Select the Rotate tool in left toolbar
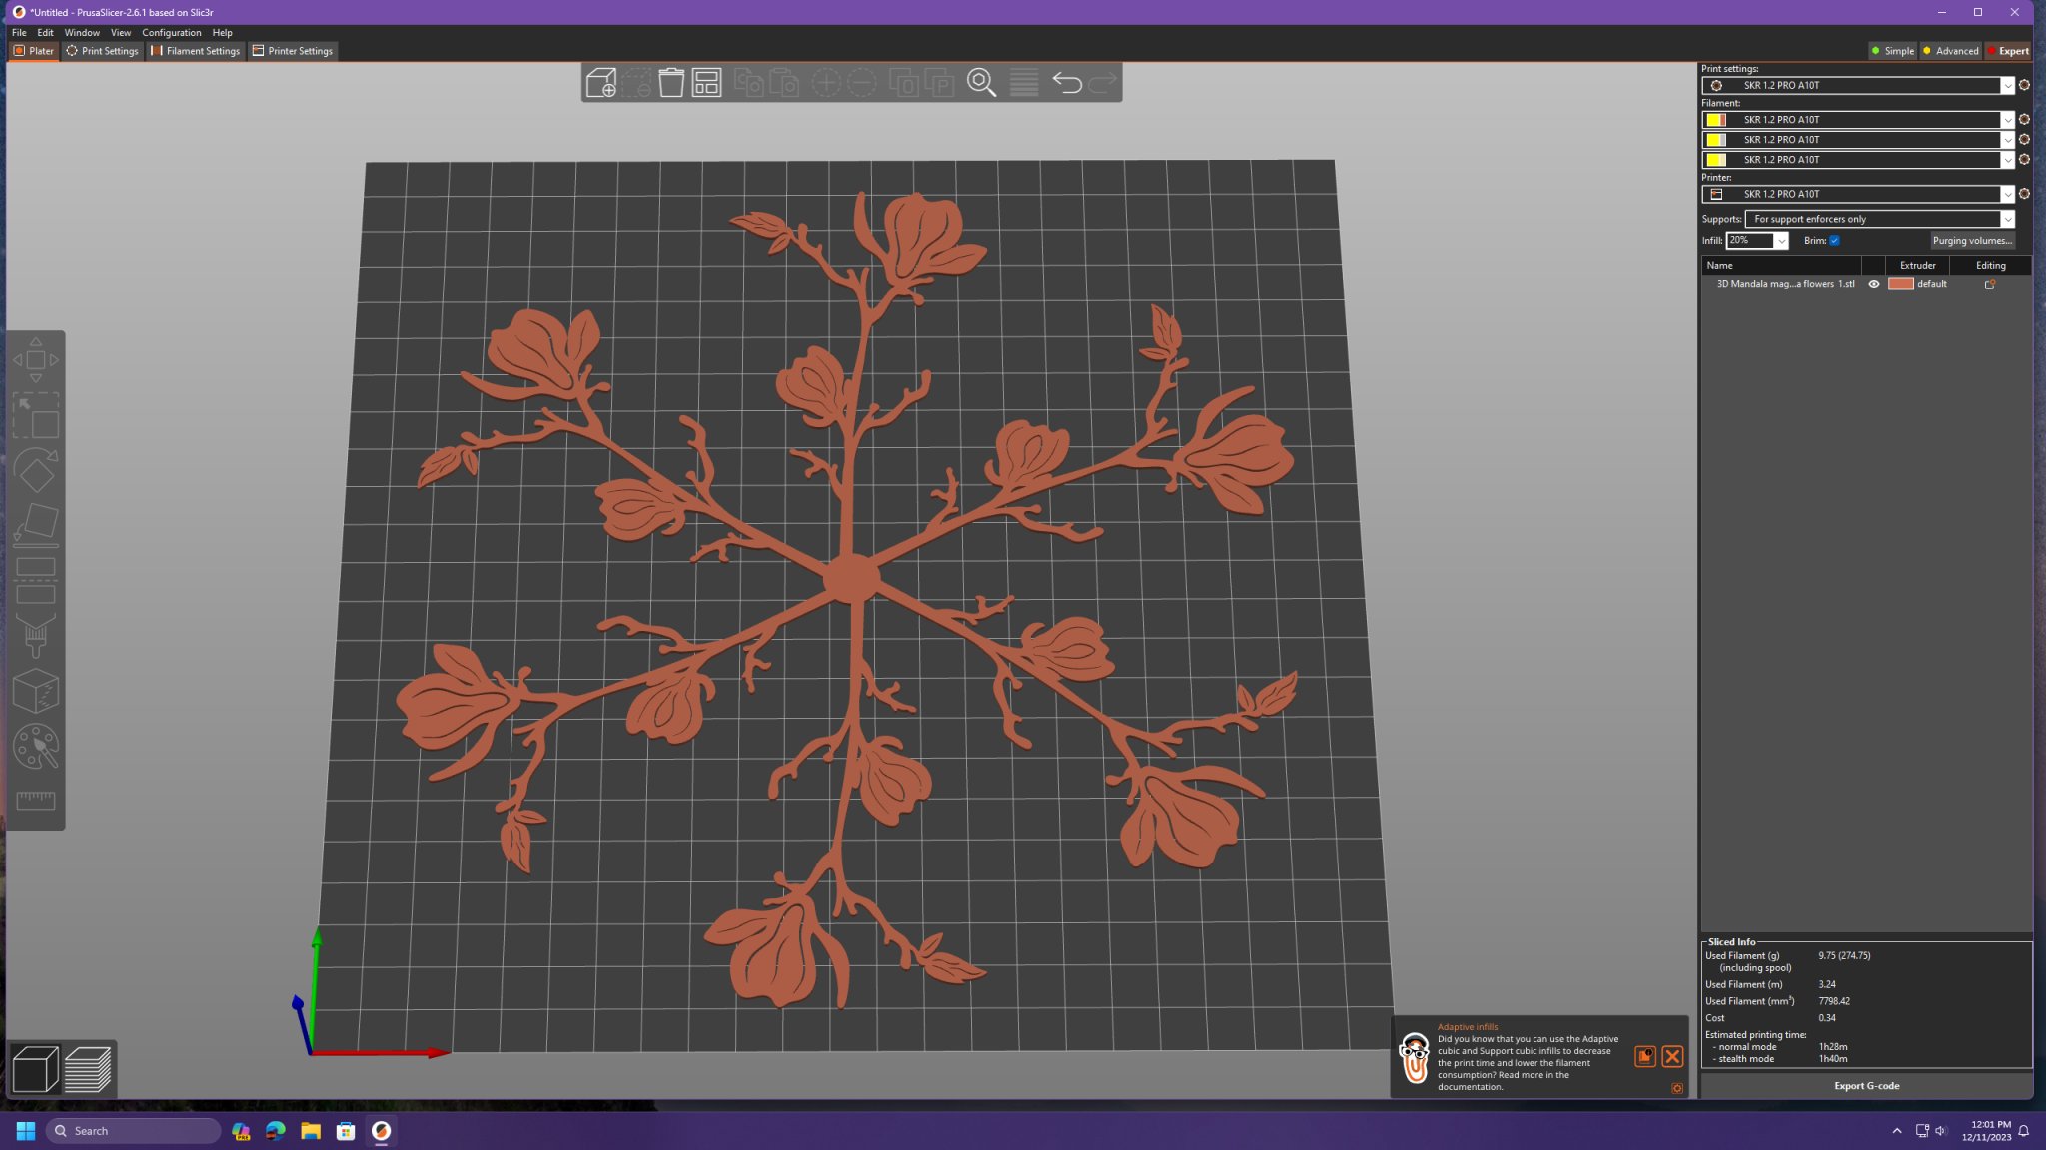Image resolution: width=2046 pixels, height=1150 pixels. [36, 471]
